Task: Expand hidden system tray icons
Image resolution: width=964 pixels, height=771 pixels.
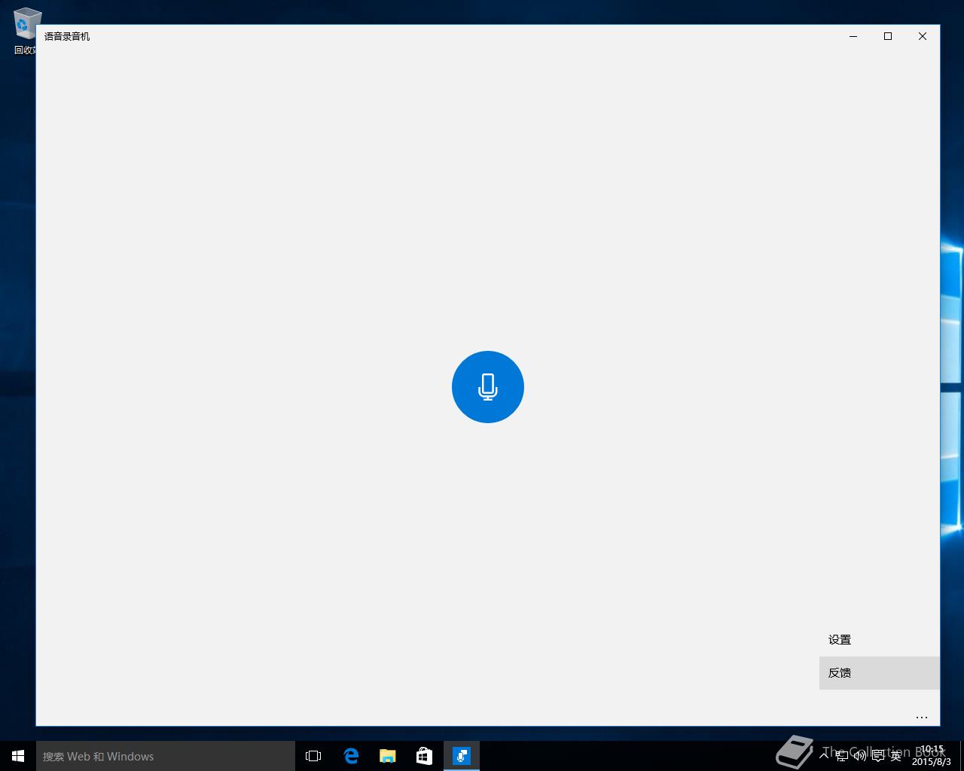Action: tap(825, 756)
